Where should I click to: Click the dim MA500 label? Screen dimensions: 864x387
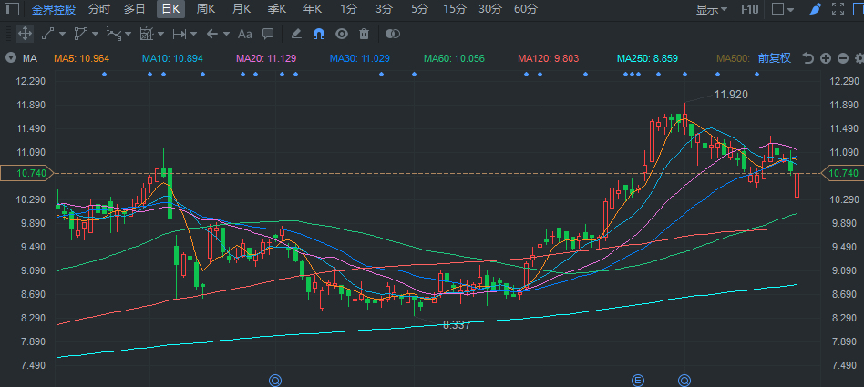[733, 58]
